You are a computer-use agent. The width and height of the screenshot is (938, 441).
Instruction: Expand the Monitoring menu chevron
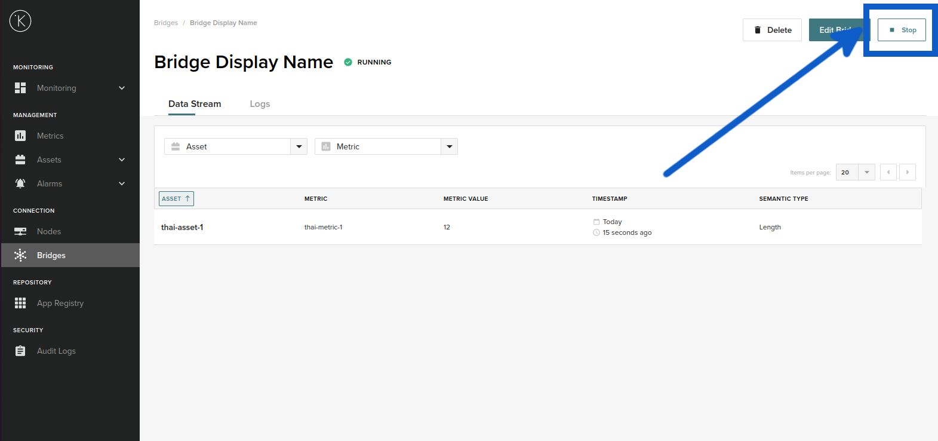pos(122,88)
